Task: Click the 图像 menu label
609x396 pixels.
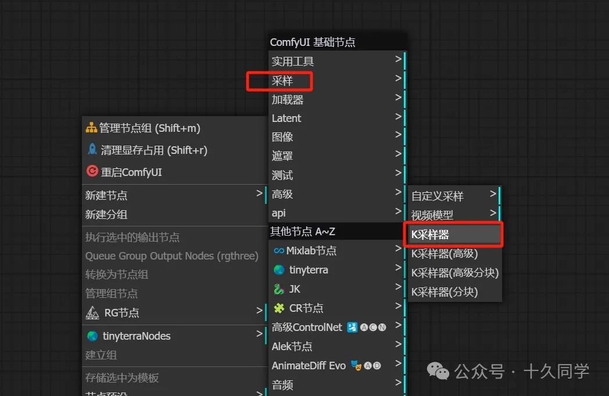Action: [282, 137]
